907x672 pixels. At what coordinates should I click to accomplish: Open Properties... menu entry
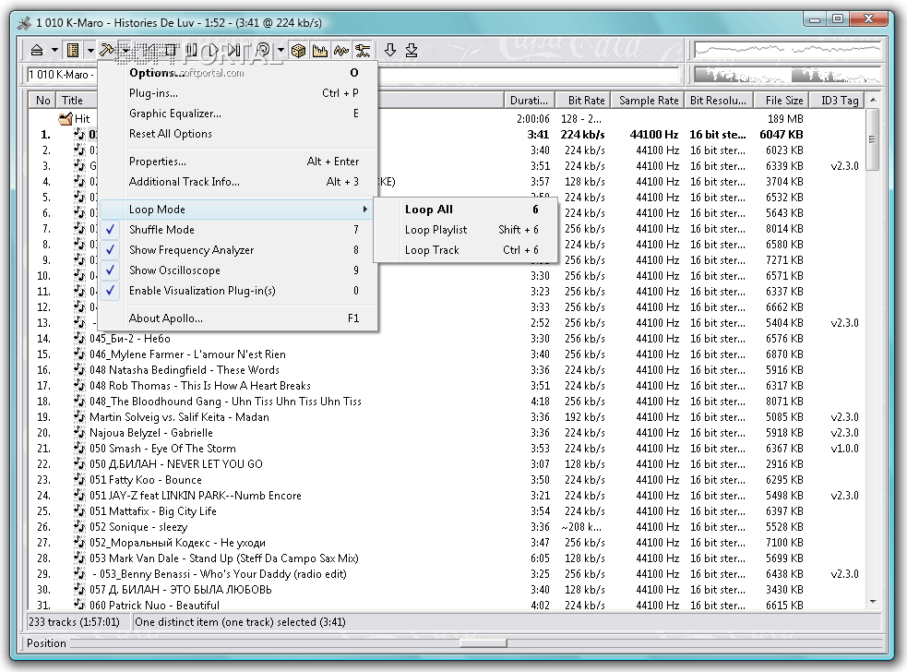click(238, 162)
